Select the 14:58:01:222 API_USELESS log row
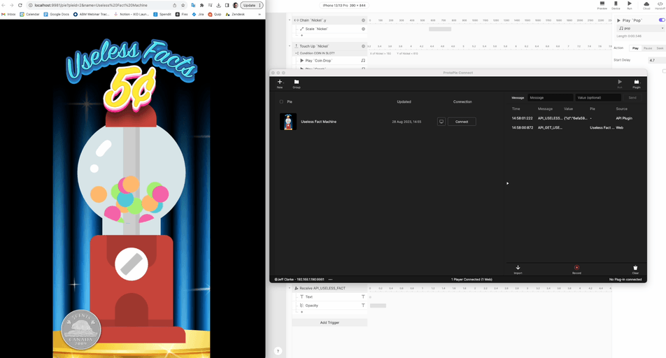666x358 pixels. pyautogui.click(x=576, y=118)
